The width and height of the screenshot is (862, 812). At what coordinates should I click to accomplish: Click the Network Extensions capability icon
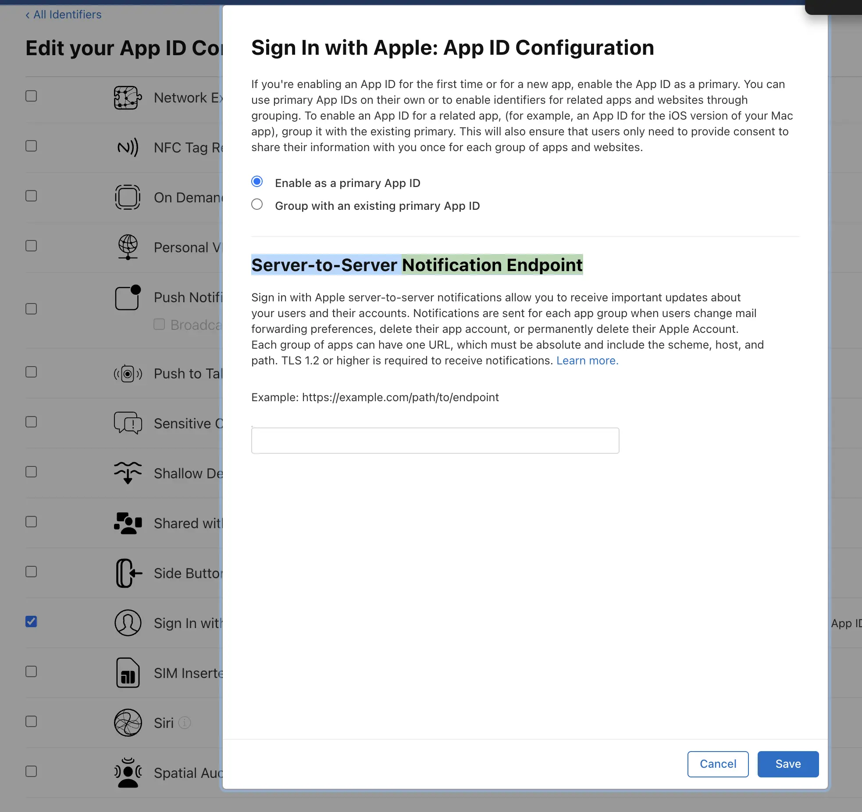[x=128, y=98]
